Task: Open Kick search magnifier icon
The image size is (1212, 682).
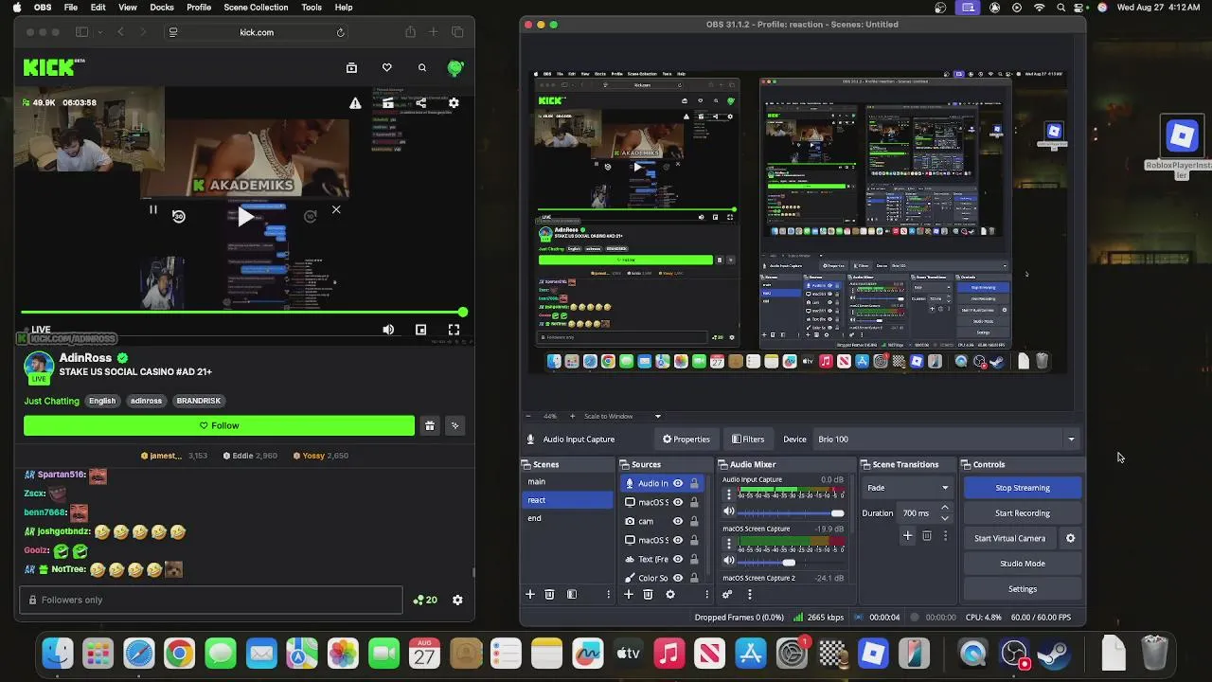Action: click(x=422, y=67)
